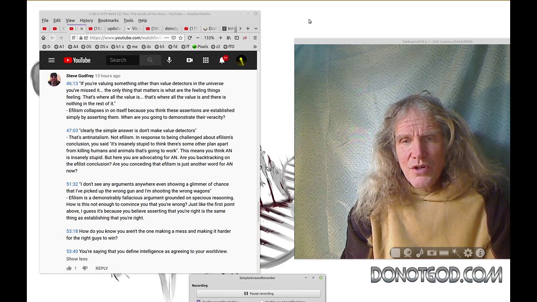Open YouTube account avatar menu

[x=241, y=60]
